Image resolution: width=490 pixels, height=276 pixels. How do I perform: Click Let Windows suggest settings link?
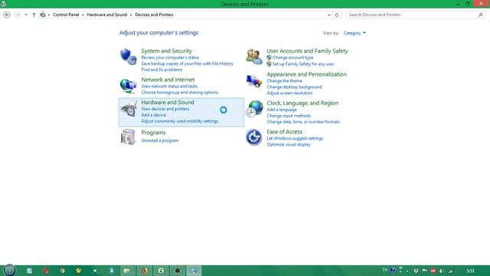coord(295,138)
